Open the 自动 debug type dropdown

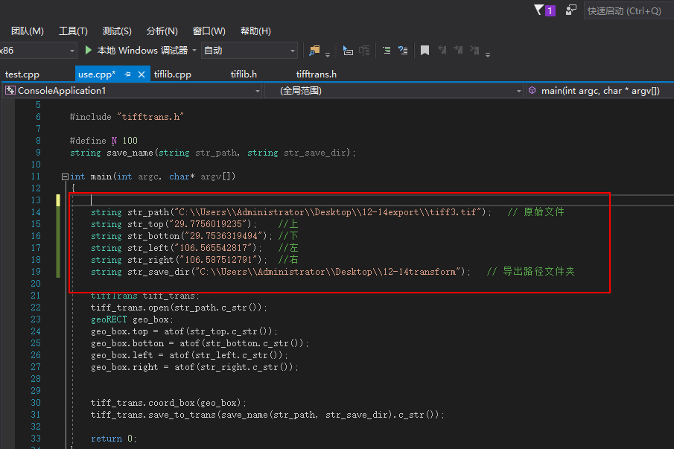click(x=249, y=51)
